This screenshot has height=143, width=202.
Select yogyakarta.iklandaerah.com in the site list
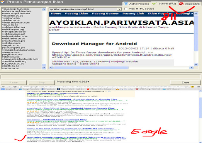(x=20, y=59)
